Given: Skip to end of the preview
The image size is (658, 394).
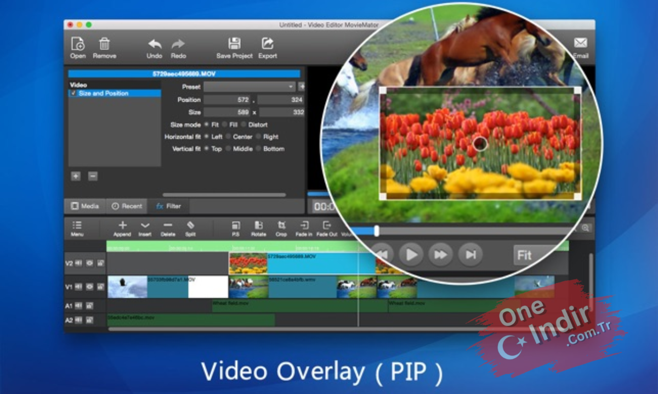Looking at the screenshot, I should pyautogui.click(x=470, y=254).
